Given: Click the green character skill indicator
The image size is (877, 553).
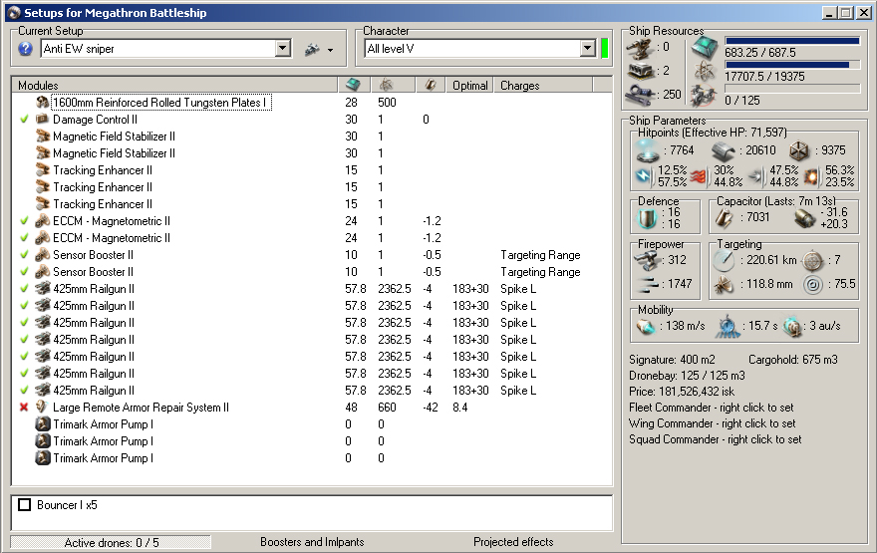Looking at the screenshot, I should tap(605, 49).
